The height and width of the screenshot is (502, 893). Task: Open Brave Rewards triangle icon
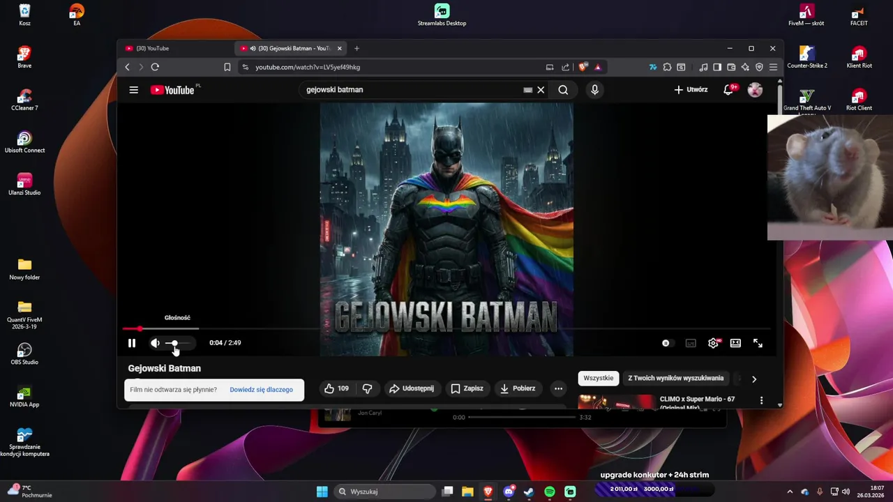(x=598, y=67)
